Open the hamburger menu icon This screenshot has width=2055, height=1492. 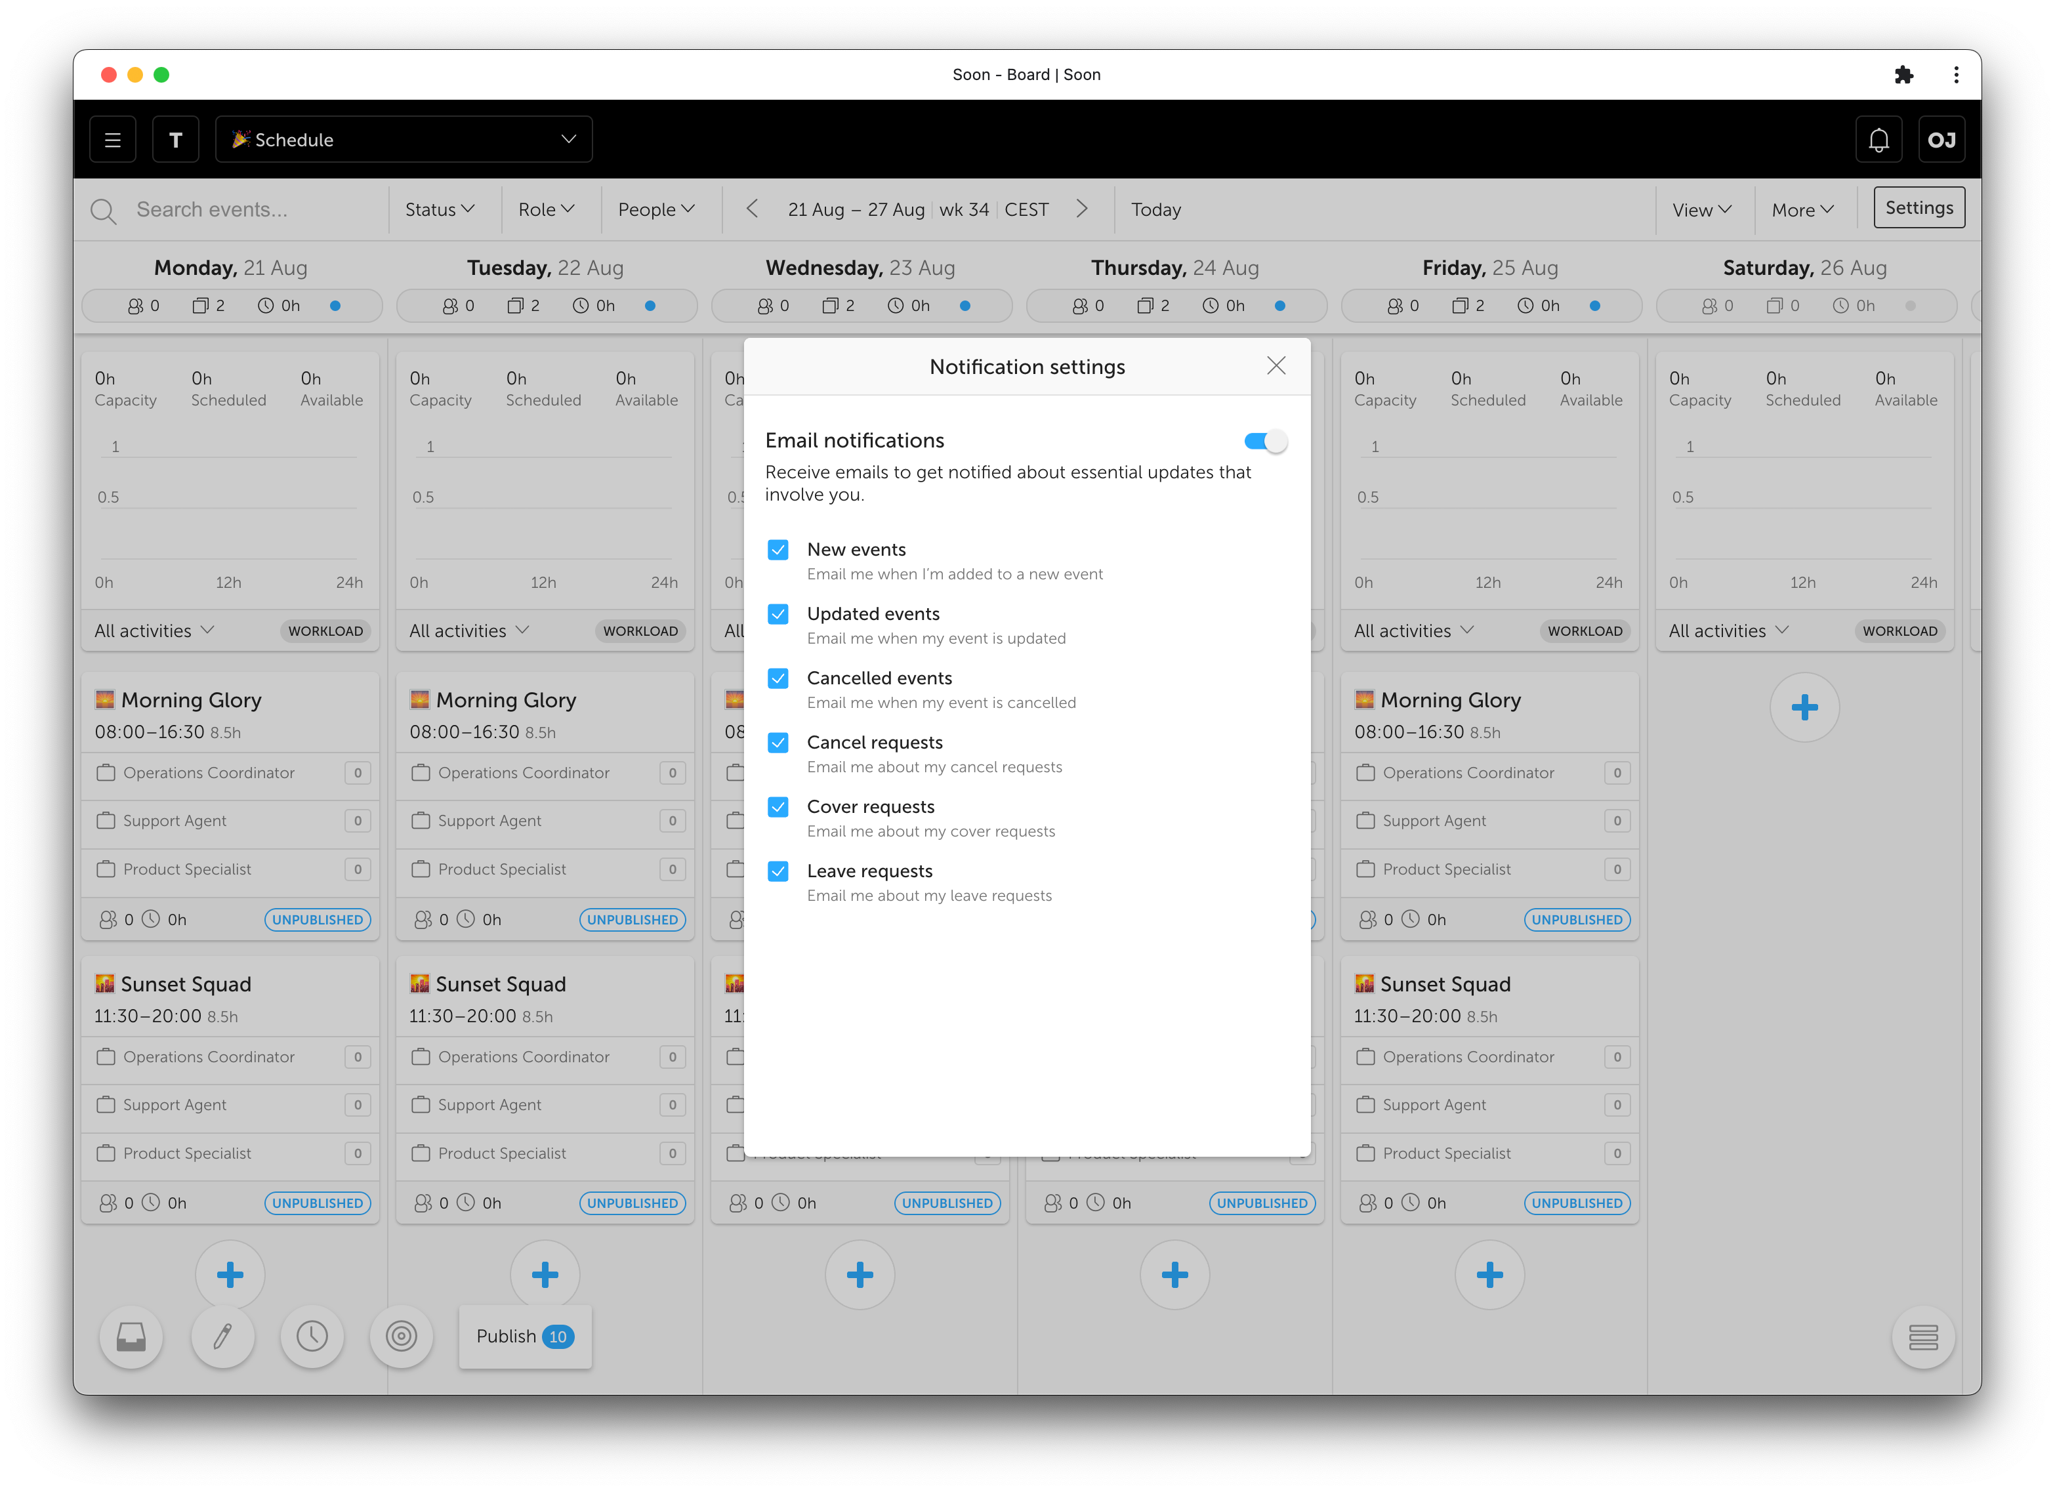coord(112,140)
